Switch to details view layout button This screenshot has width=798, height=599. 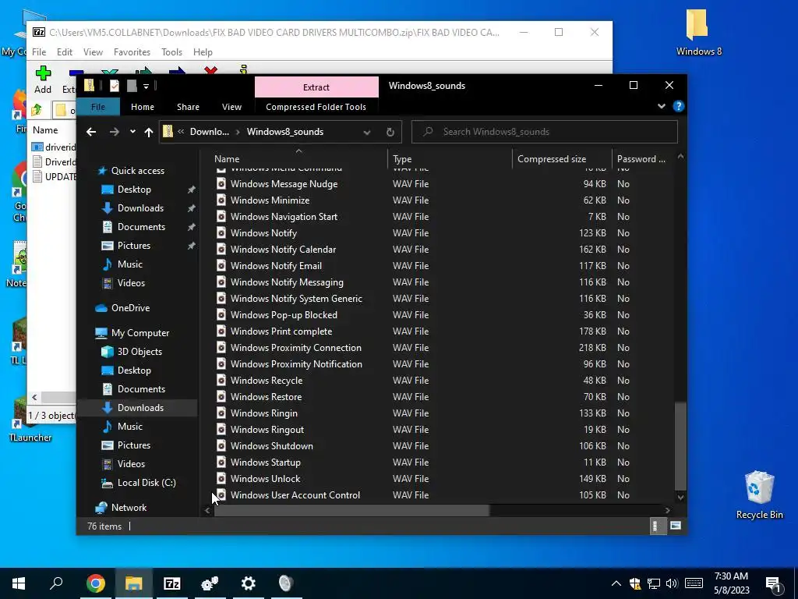click(x=656, y=526)
